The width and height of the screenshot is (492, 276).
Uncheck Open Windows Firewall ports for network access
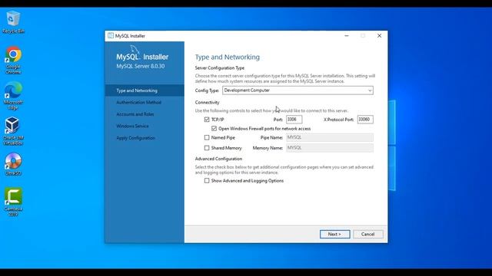pyautogui.click(x=214, y=129)
